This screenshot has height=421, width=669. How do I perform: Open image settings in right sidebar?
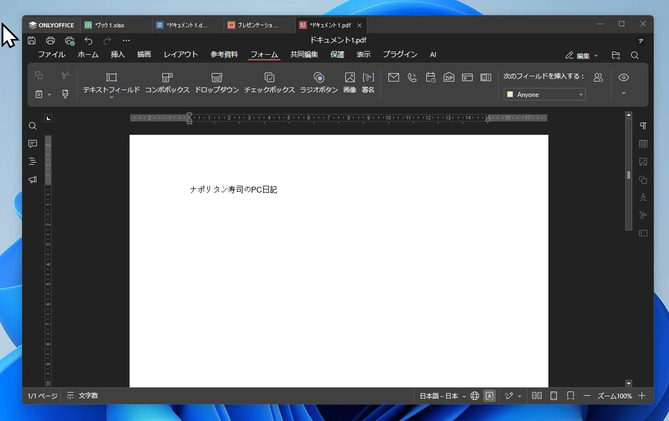(x=643, y=162)
